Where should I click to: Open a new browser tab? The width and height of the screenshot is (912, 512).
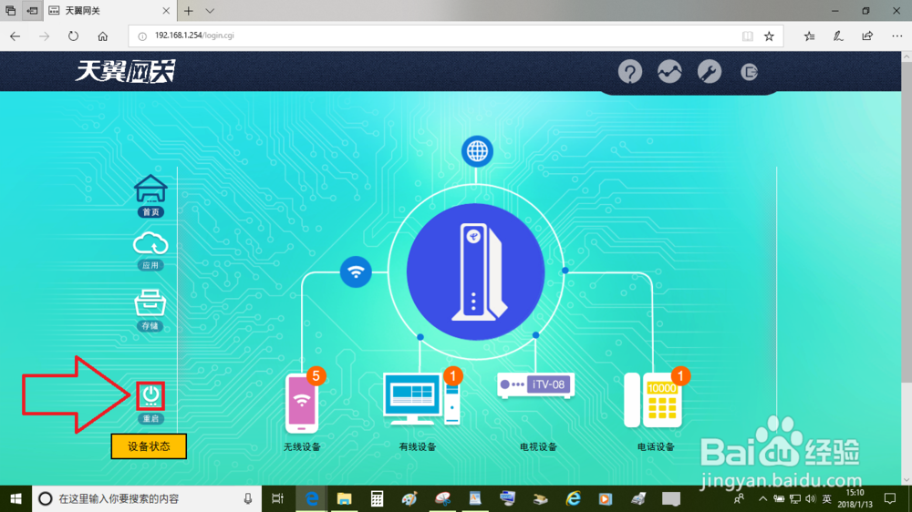pyautogui.click(x=189, y=10)
